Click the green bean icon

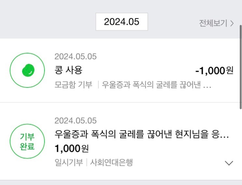(x=27, y=70)
